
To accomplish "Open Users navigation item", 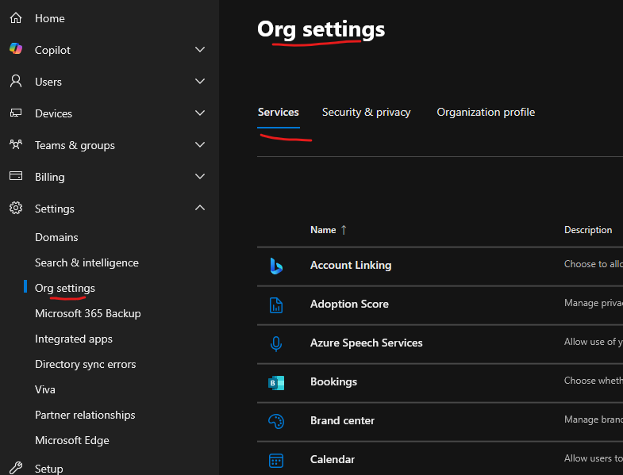I will click(x=48, y=82).
